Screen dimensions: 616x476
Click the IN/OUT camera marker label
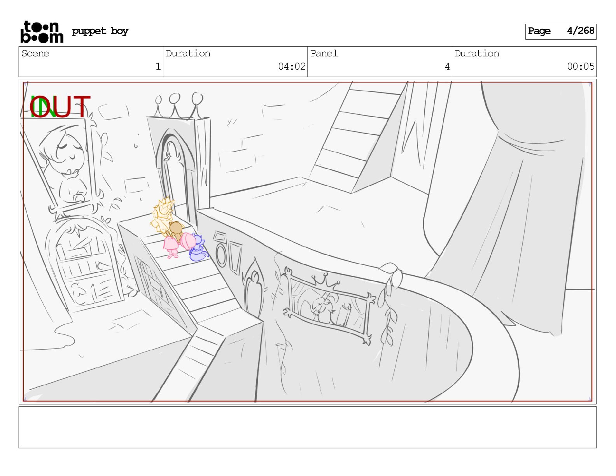(x=60, y=107)
